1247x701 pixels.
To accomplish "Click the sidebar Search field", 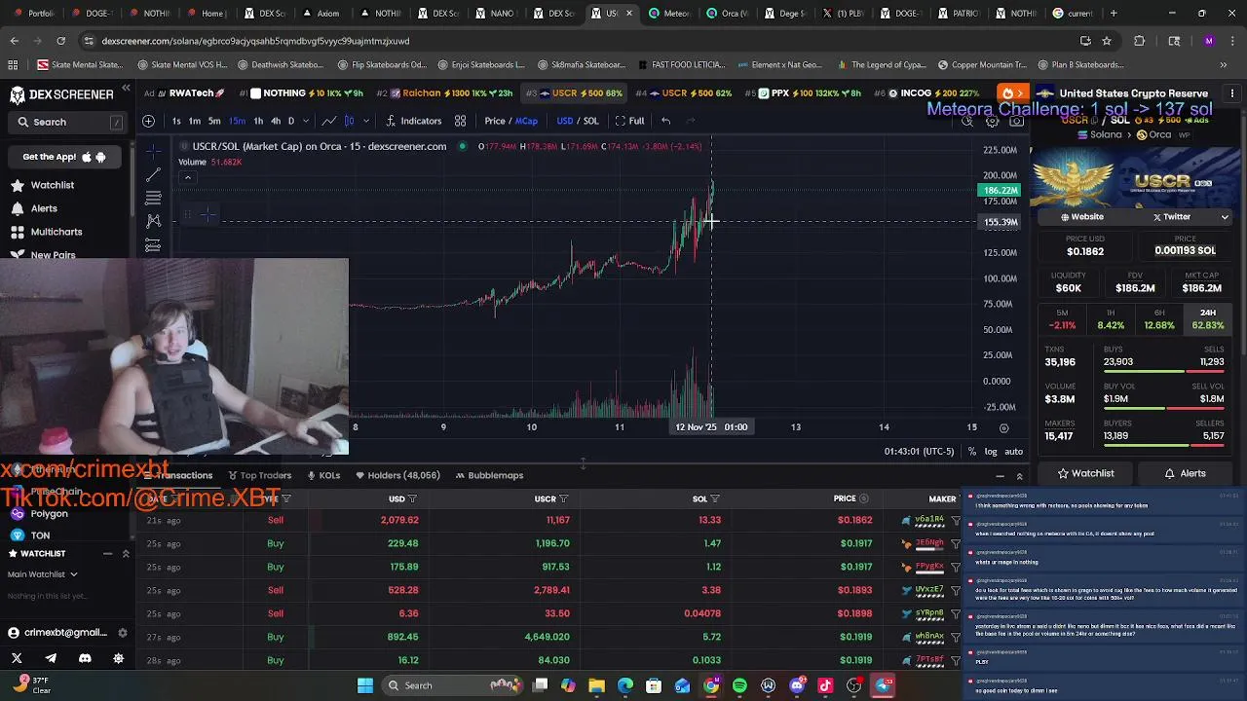I will [x=68, y=122].
